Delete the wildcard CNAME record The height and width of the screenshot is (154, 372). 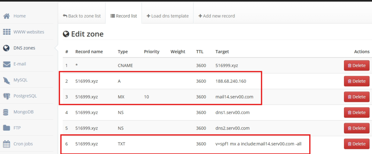click(x=356, y=66)
